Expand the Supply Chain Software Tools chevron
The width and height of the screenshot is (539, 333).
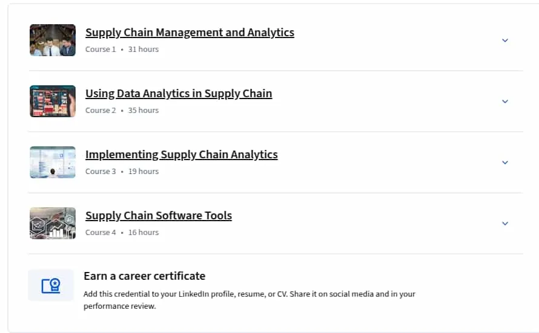pos(505,223)
